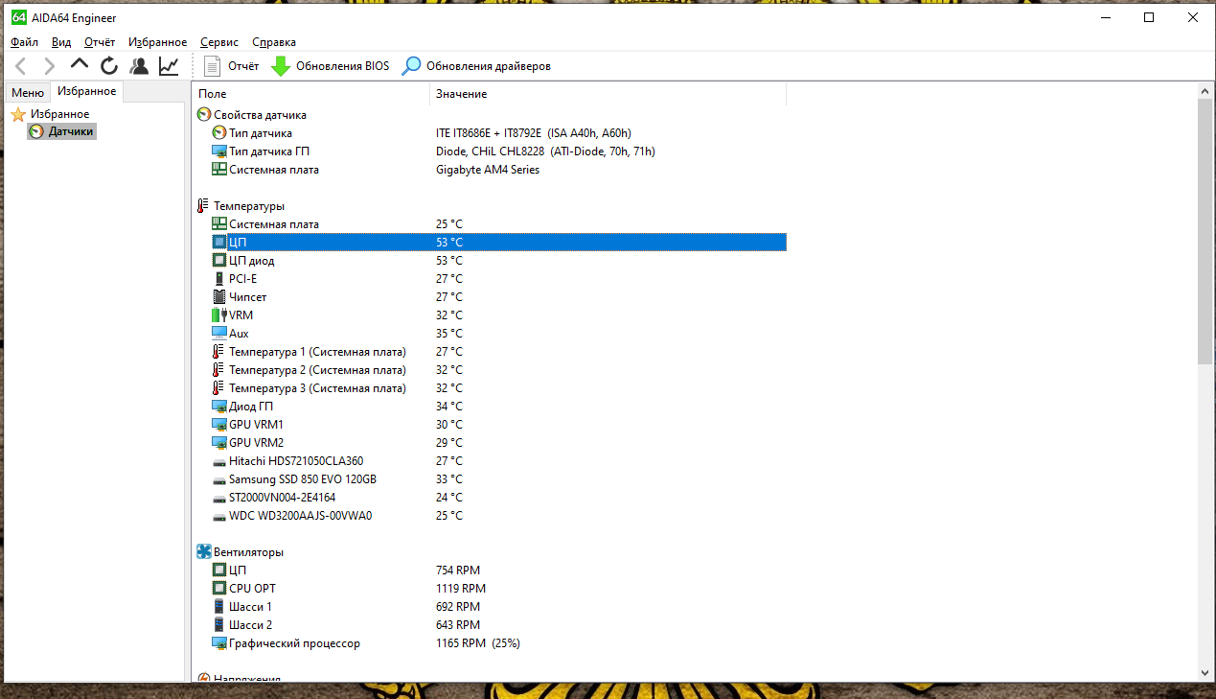Image resolution: width=1216 pixels, height=699 pixels.
Task: Click the GPU VRM1 row icon
Action: (x=219, y=425)
